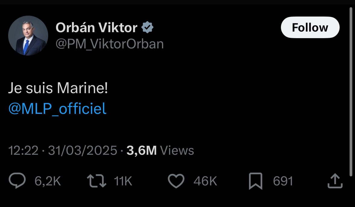Click the 12:22 timestamp

point(23,150)
